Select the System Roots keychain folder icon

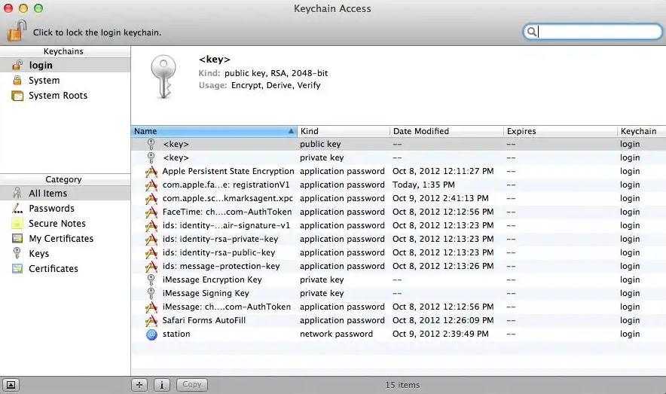pos(17,96)
